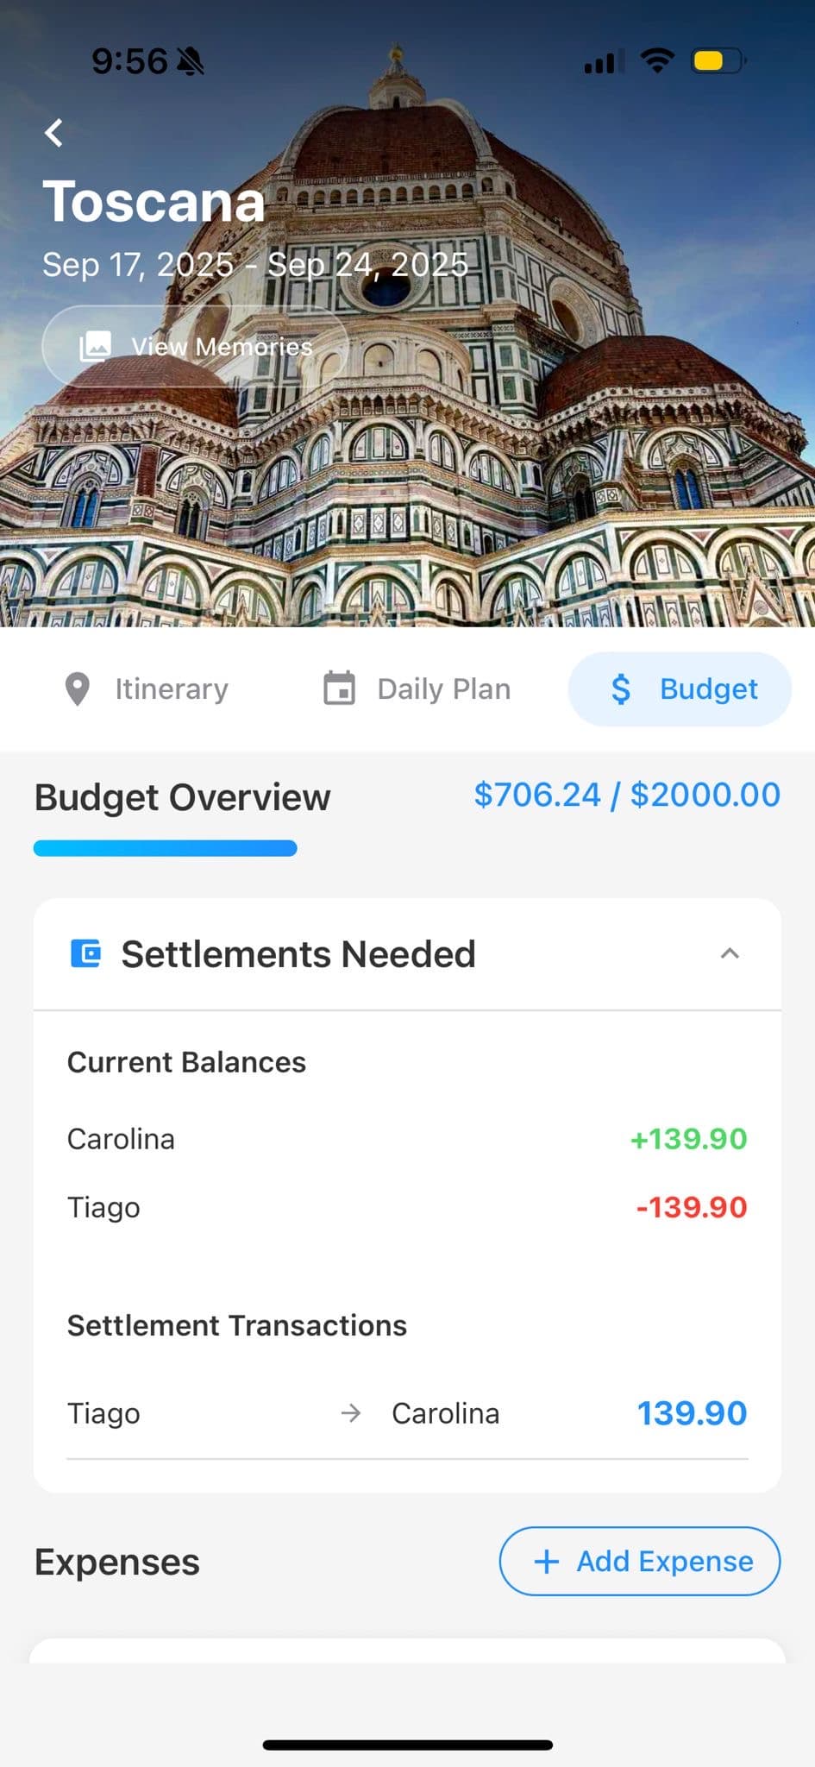Screen dimensions: 815x1767
Task: Tap the Budget dollar sign icon
Action: (x=621, y=689)
